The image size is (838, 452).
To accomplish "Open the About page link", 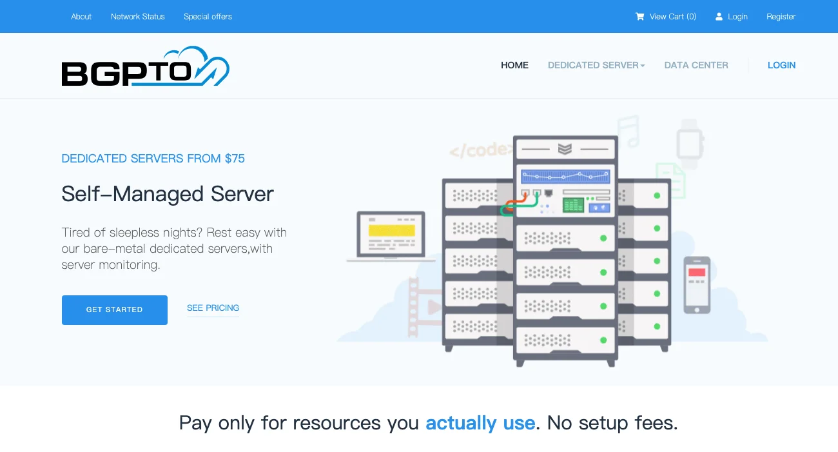I will pyautogui.click(x=81, y=17).
